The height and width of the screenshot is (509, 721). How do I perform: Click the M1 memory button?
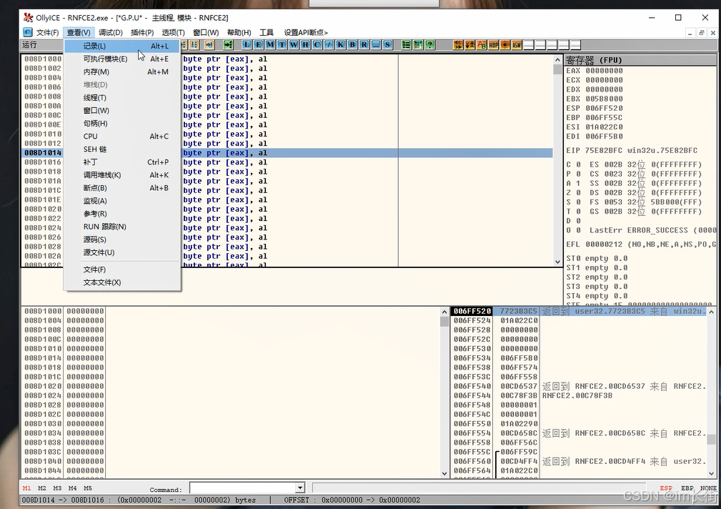click(x=26, y=488)
